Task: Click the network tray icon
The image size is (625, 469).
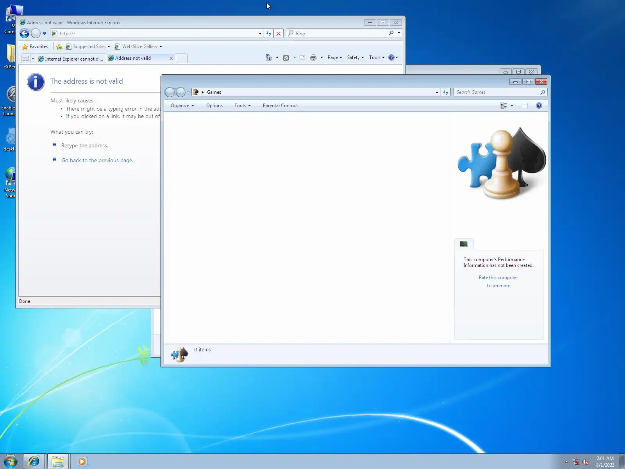Action: [576, 462]
